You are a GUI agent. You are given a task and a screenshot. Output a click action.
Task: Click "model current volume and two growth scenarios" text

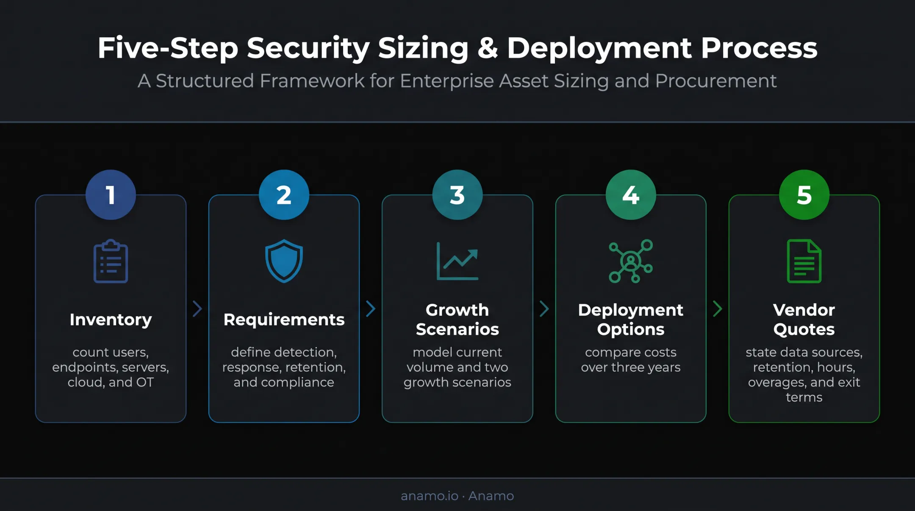[457, 367]
